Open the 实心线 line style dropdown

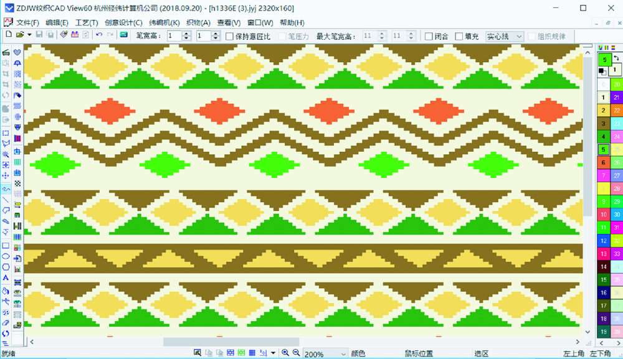[x=504, y=37]
